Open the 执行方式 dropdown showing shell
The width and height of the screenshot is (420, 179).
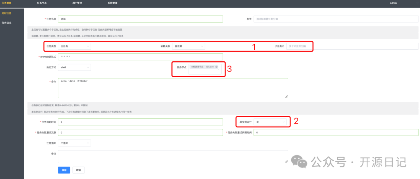point(74,68)
